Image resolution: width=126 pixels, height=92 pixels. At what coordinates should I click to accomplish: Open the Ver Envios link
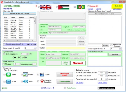(80, 83)
